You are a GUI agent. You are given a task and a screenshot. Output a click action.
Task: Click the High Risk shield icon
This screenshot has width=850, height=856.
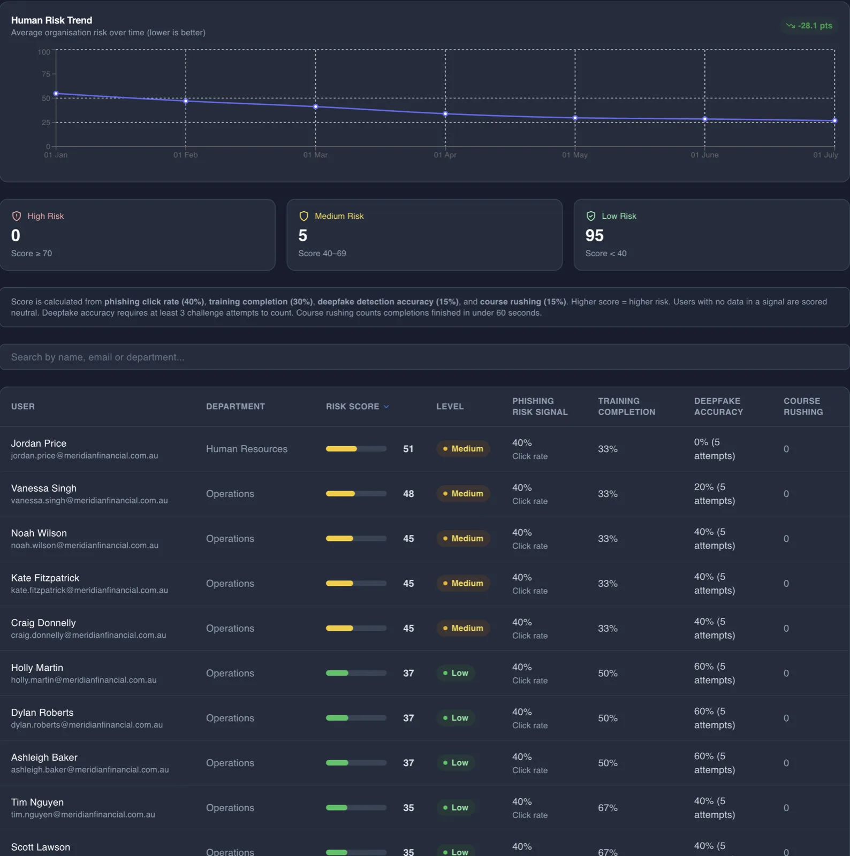pos(17,216)
